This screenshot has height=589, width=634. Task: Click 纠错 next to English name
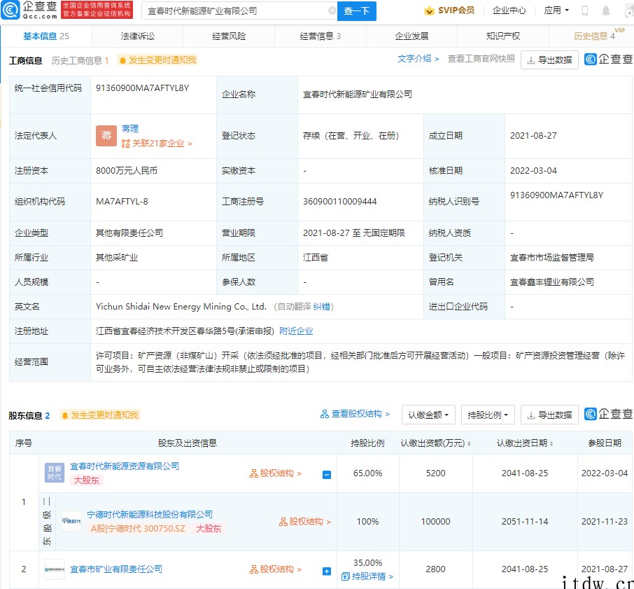tap(321, 307)
